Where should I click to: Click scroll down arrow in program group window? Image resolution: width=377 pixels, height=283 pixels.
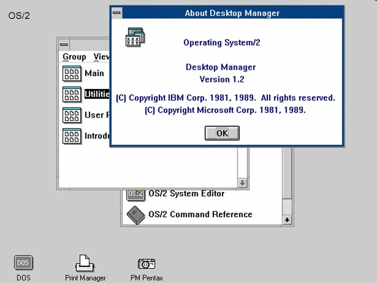(287, 220)
